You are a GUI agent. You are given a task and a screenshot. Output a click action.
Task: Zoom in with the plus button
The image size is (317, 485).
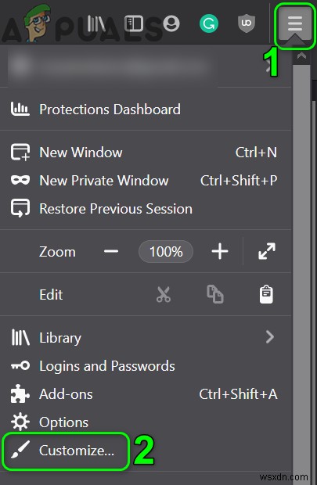pyautogui.click(x=220, y=251)
